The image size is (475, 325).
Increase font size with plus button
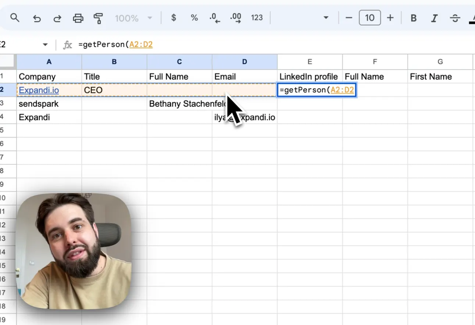390,18
